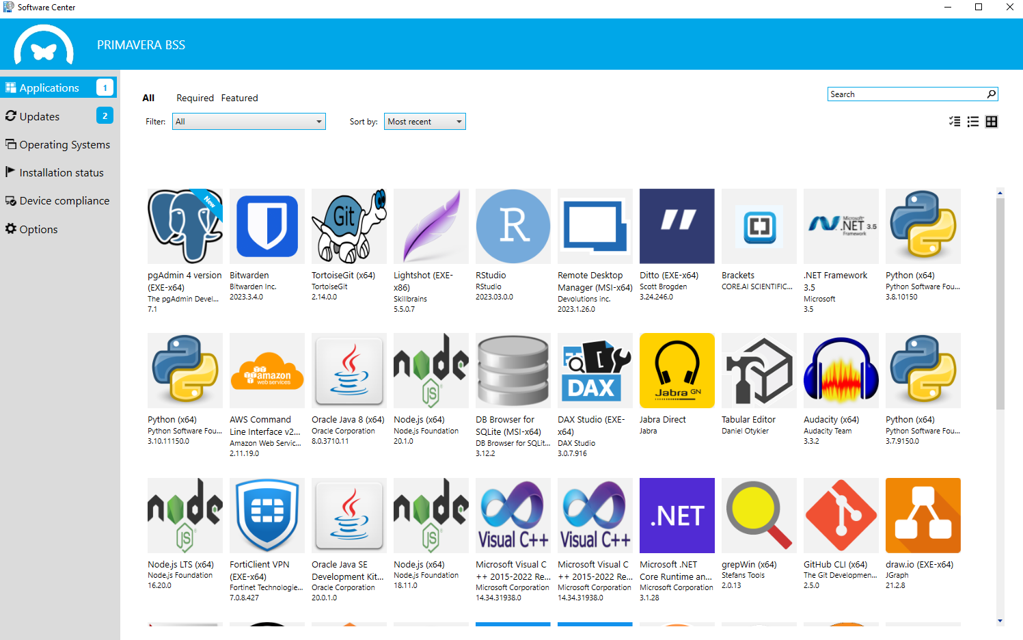Click the vertical scrollbar thumb
The width and height of the screenshot is (1023, 640).
[1000, 304]
